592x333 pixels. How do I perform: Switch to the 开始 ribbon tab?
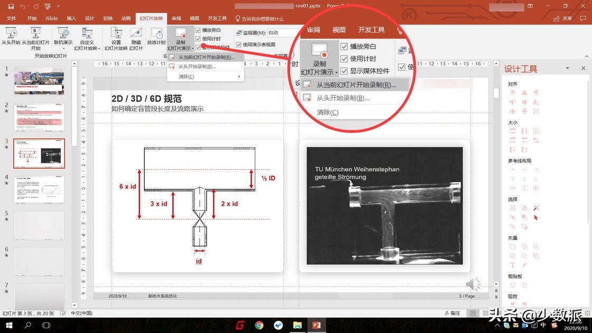point(32,18)
